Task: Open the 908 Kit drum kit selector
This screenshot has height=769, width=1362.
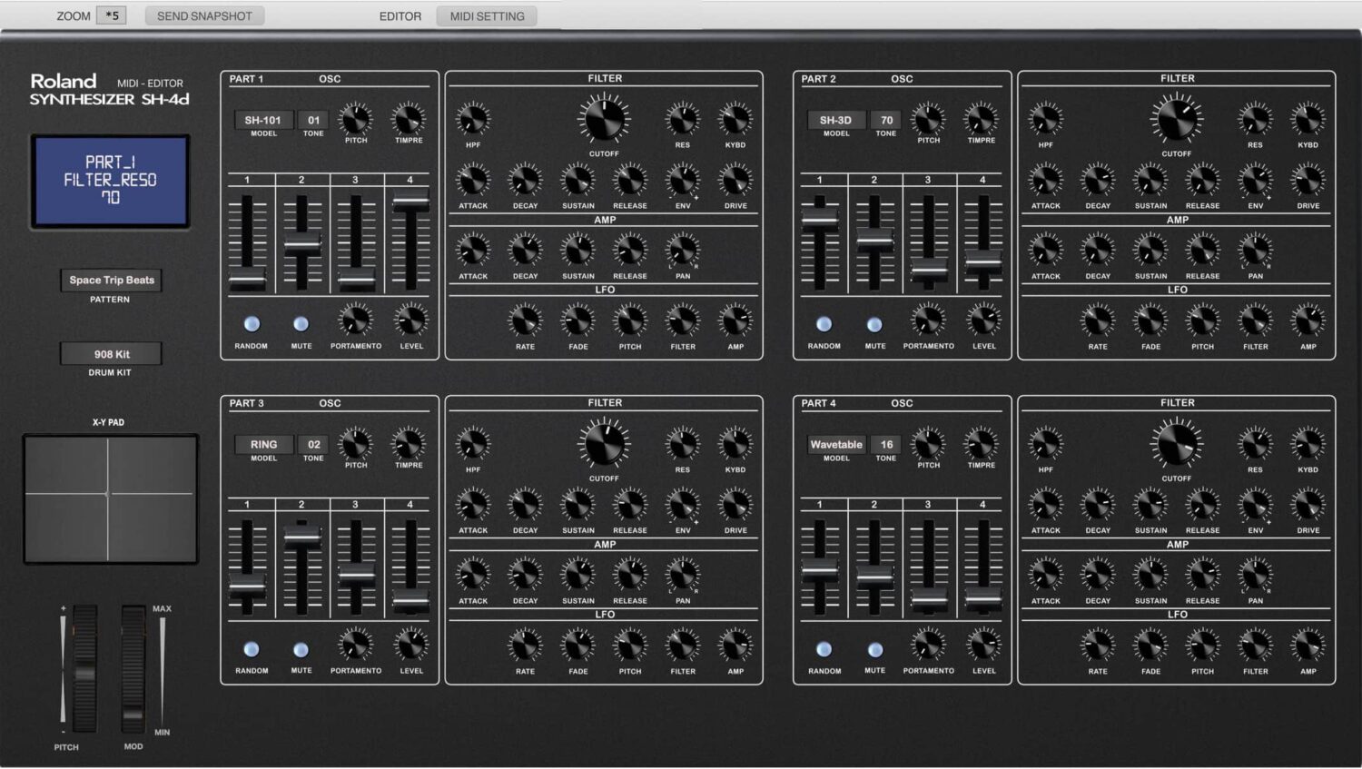Action: pyautogui.click(x=112, y=354)
